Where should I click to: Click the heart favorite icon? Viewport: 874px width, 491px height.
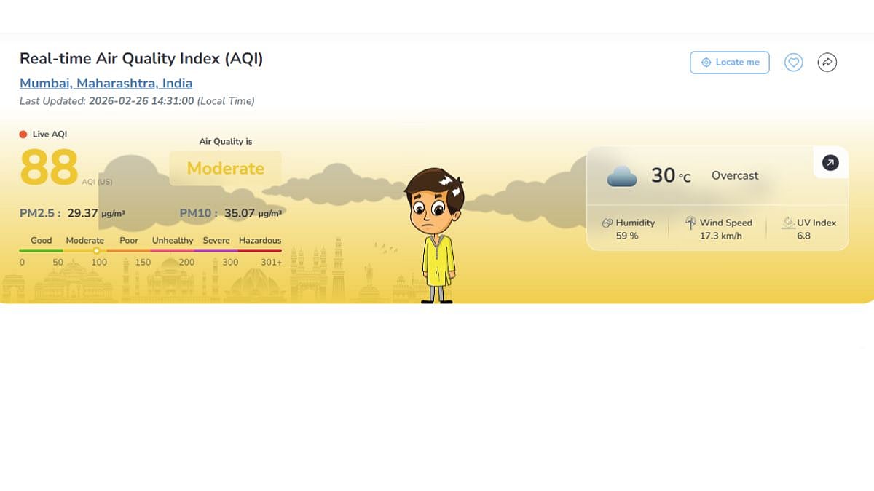tap(793, 63)
